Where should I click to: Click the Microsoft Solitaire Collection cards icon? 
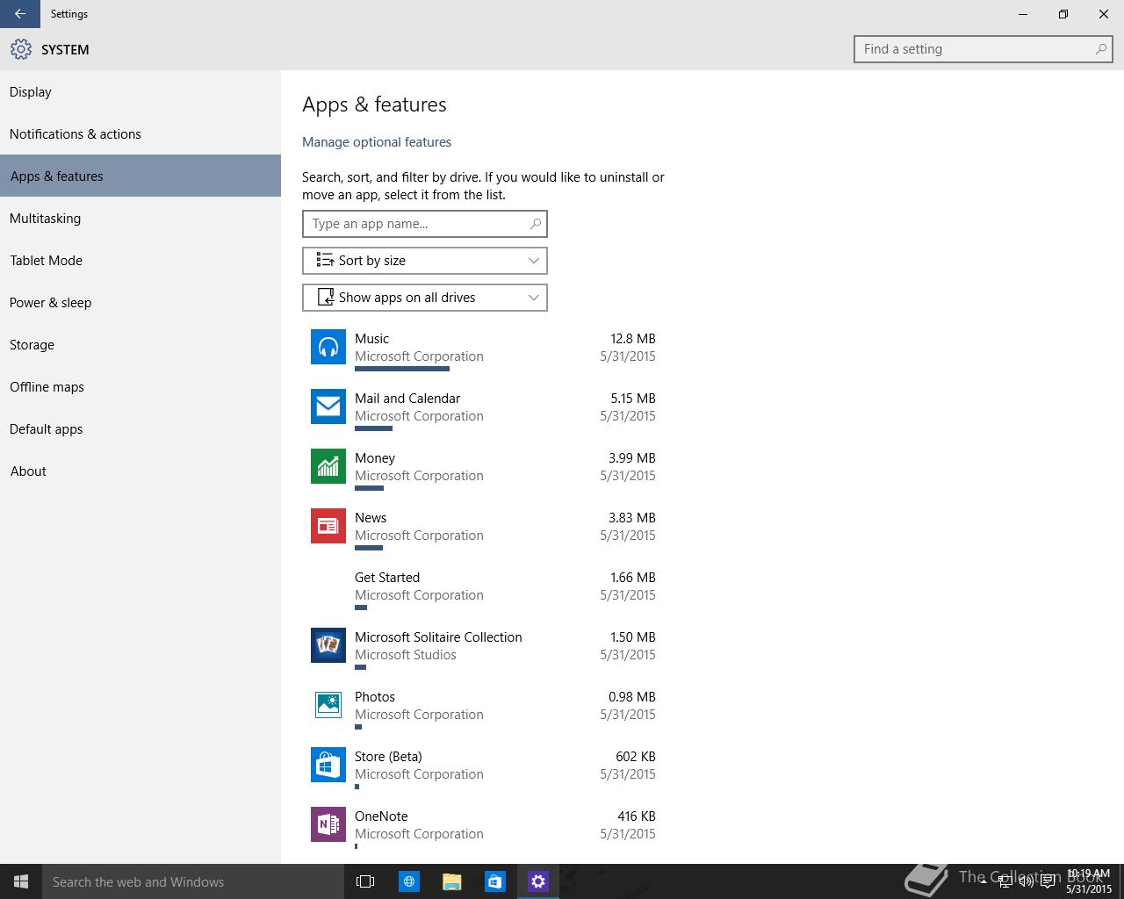point(328,645)
